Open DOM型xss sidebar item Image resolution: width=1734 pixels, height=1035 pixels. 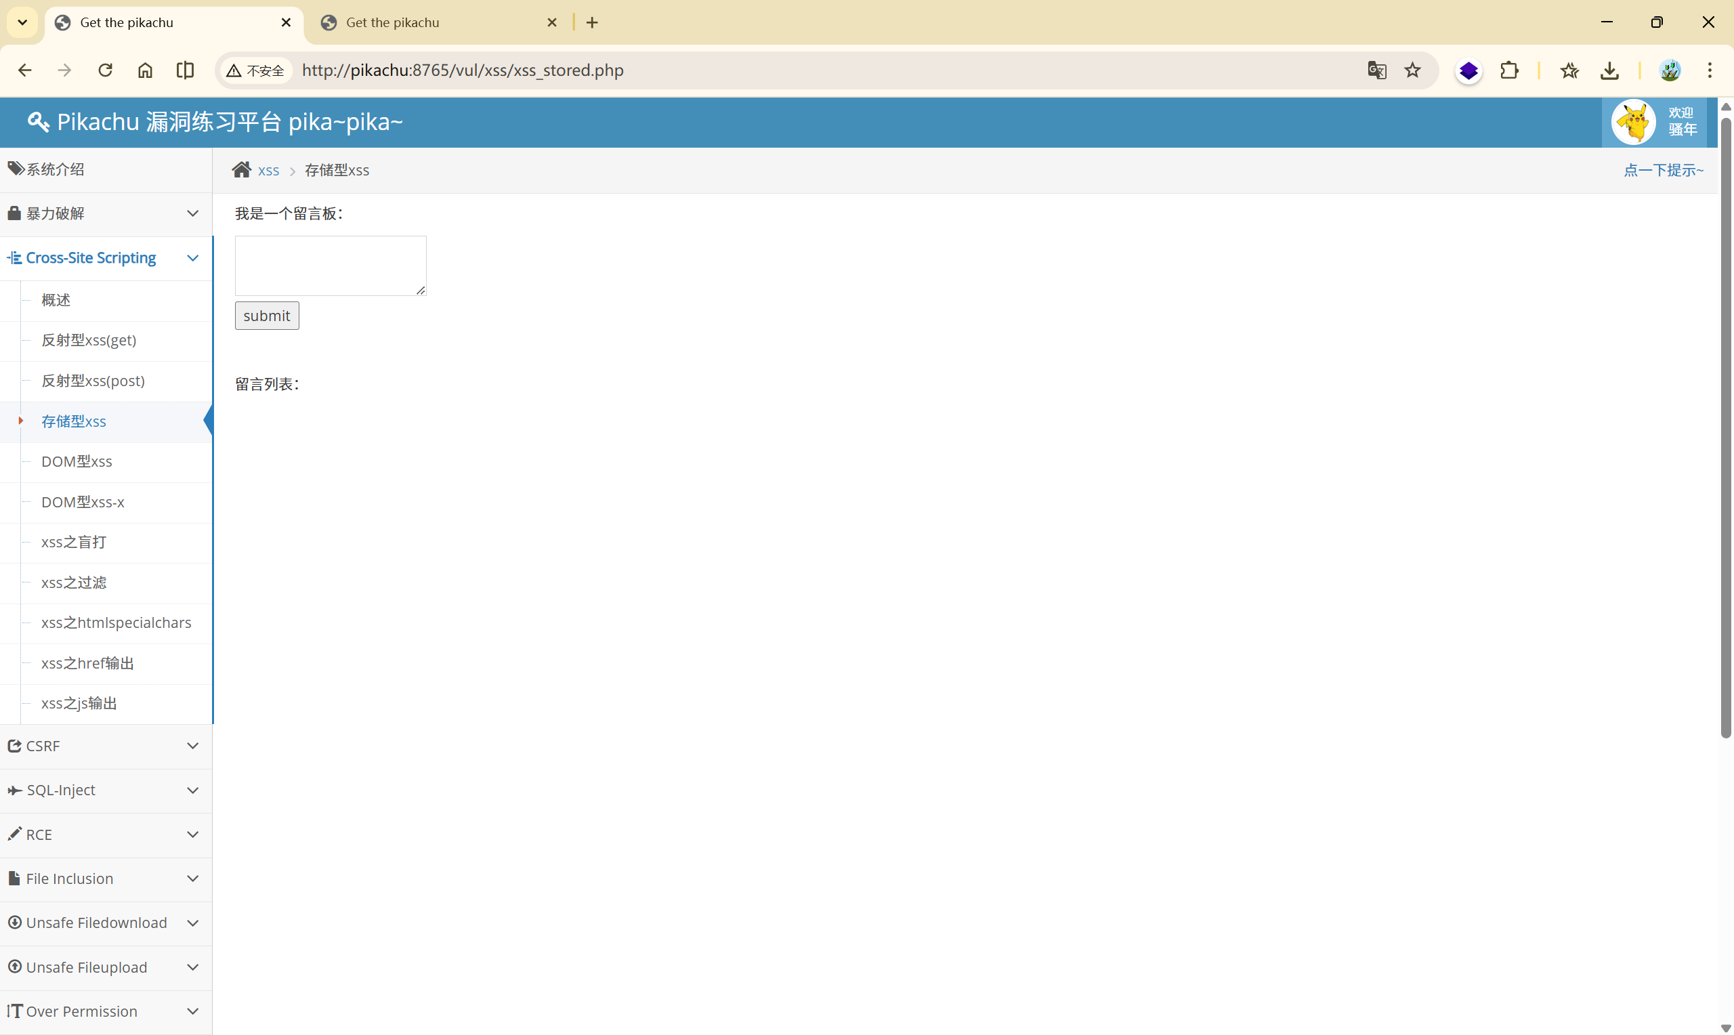(77, 462)
